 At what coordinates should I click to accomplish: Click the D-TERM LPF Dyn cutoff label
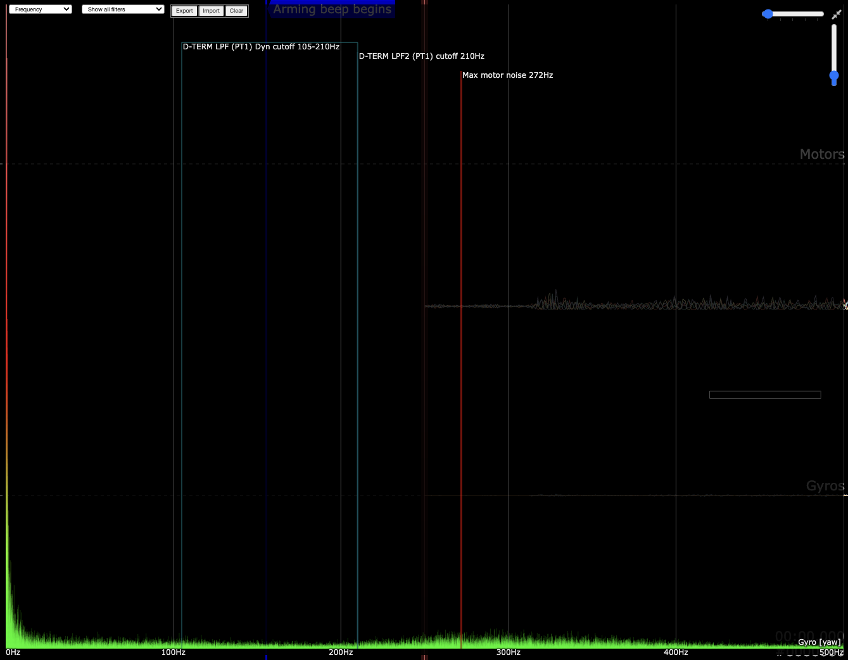tap(261, 47)
